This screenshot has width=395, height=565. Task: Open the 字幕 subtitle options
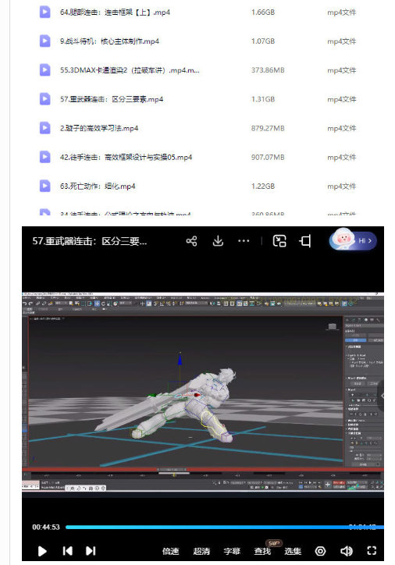pyautogui.click(x=232, y=551)
